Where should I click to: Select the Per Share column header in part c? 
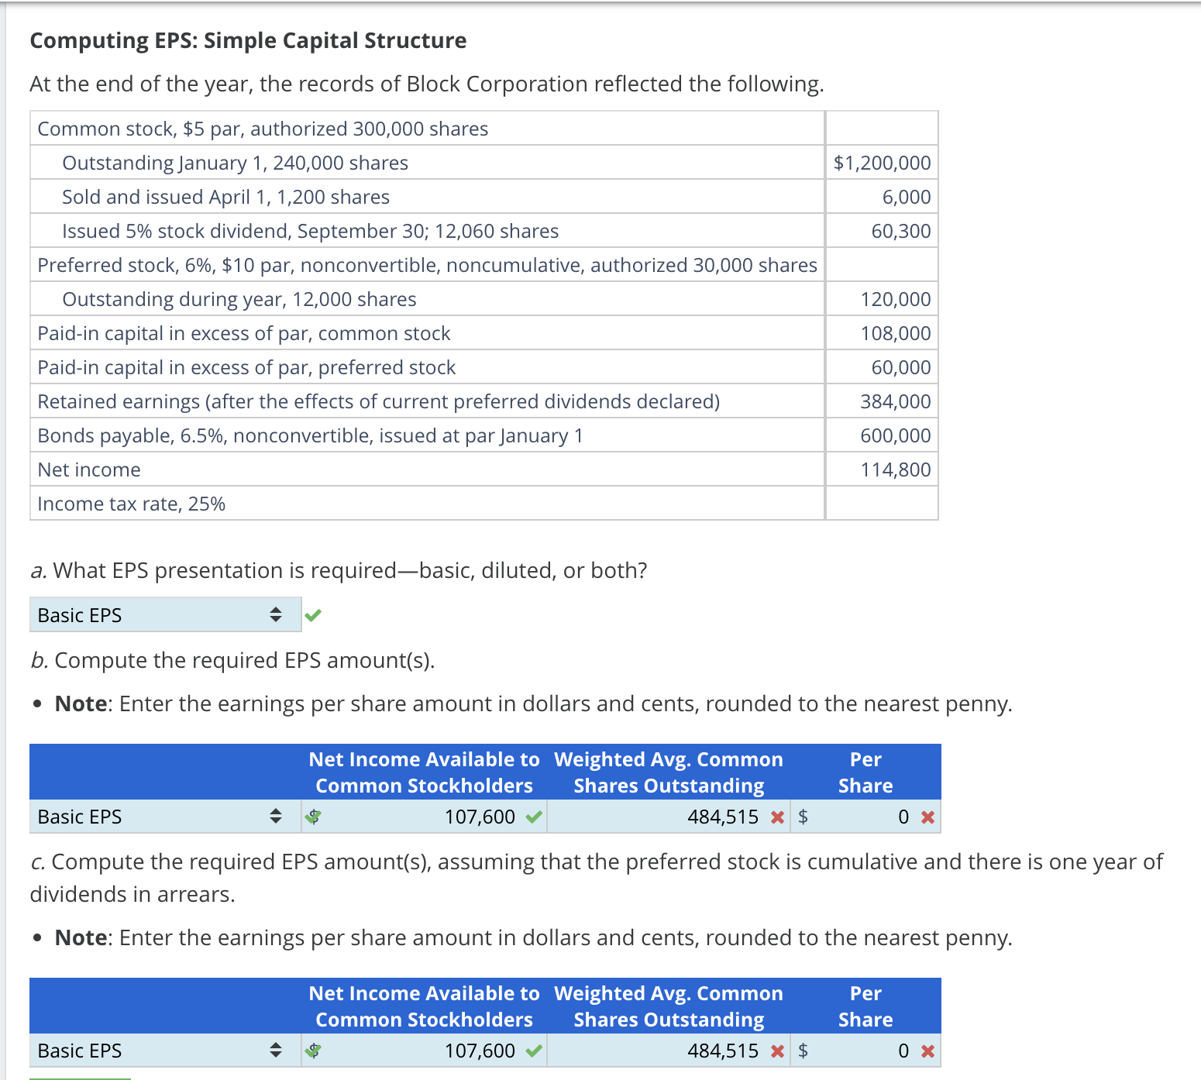coord(865,1006)
